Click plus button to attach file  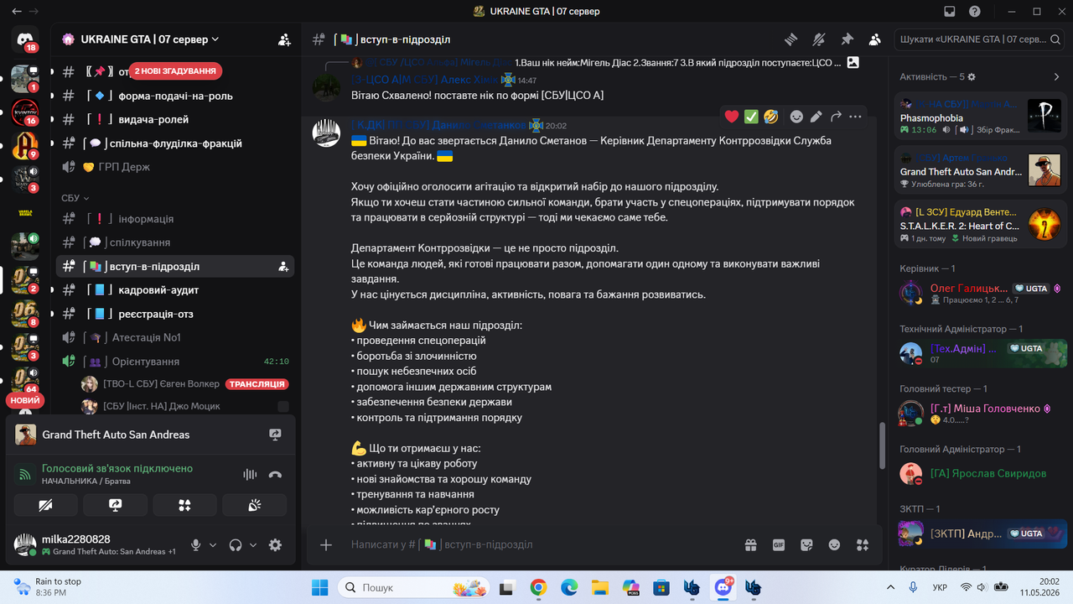(x=326, y=544)
